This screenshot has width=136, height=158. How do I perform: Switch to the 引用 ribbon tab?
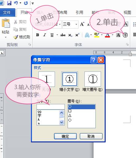(x=80, y=13)
